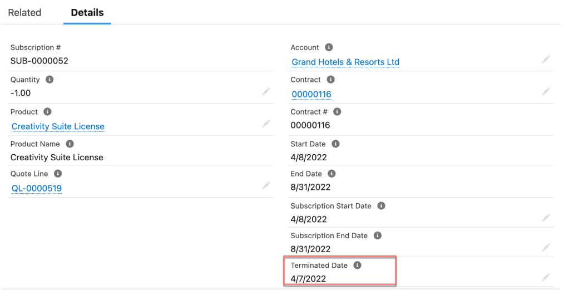Click the Terminated Date value 4/7/2022

[308, 278]
